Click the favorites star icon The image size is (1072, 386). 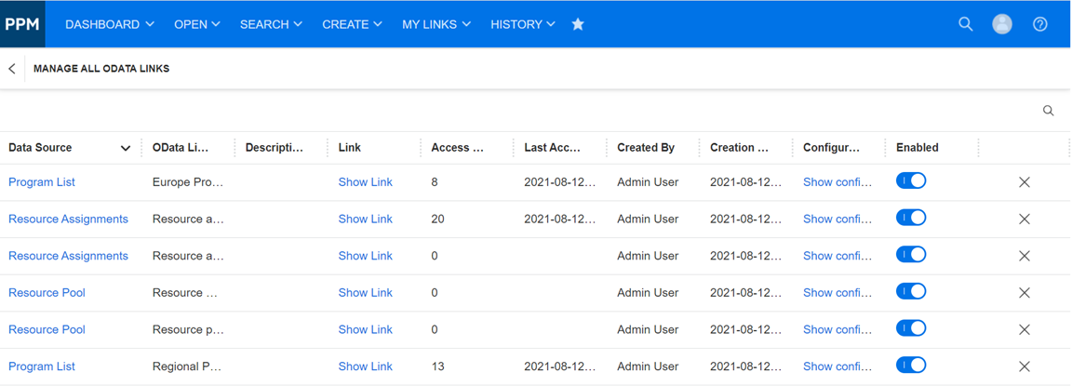coord(578,24)
